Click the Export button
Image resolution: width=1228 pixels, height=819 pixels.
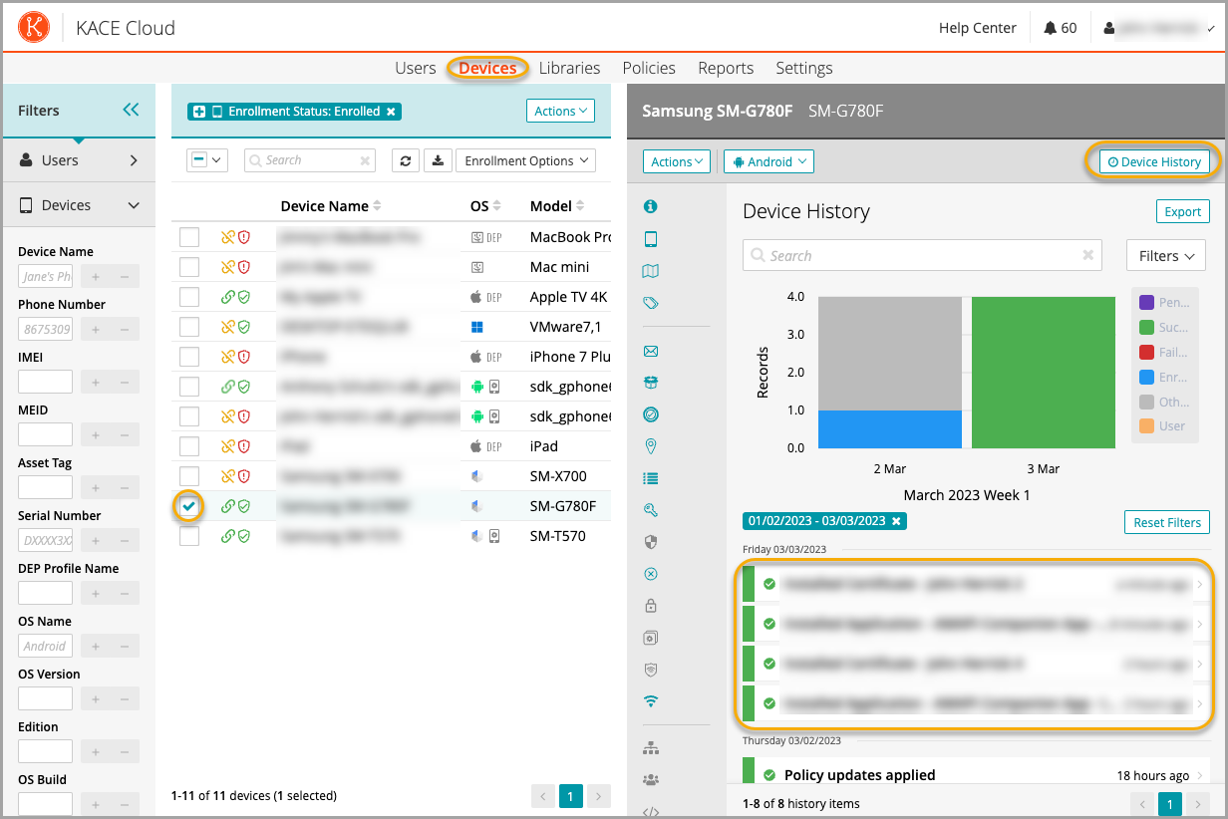[1182, 211]
